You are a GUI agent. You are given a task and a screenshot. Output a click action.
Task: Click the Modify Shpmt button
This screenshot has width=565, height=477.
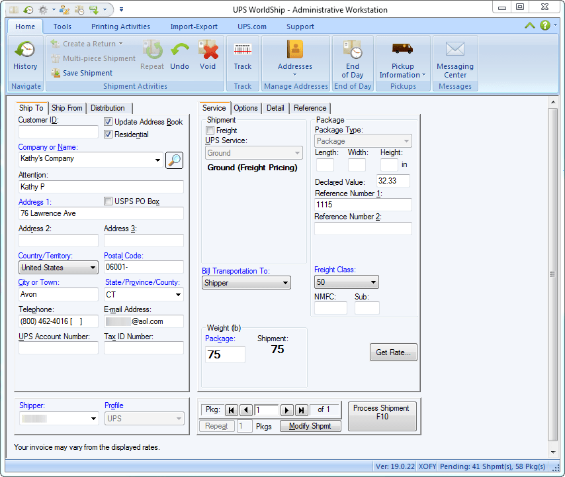tap(310, 426)
